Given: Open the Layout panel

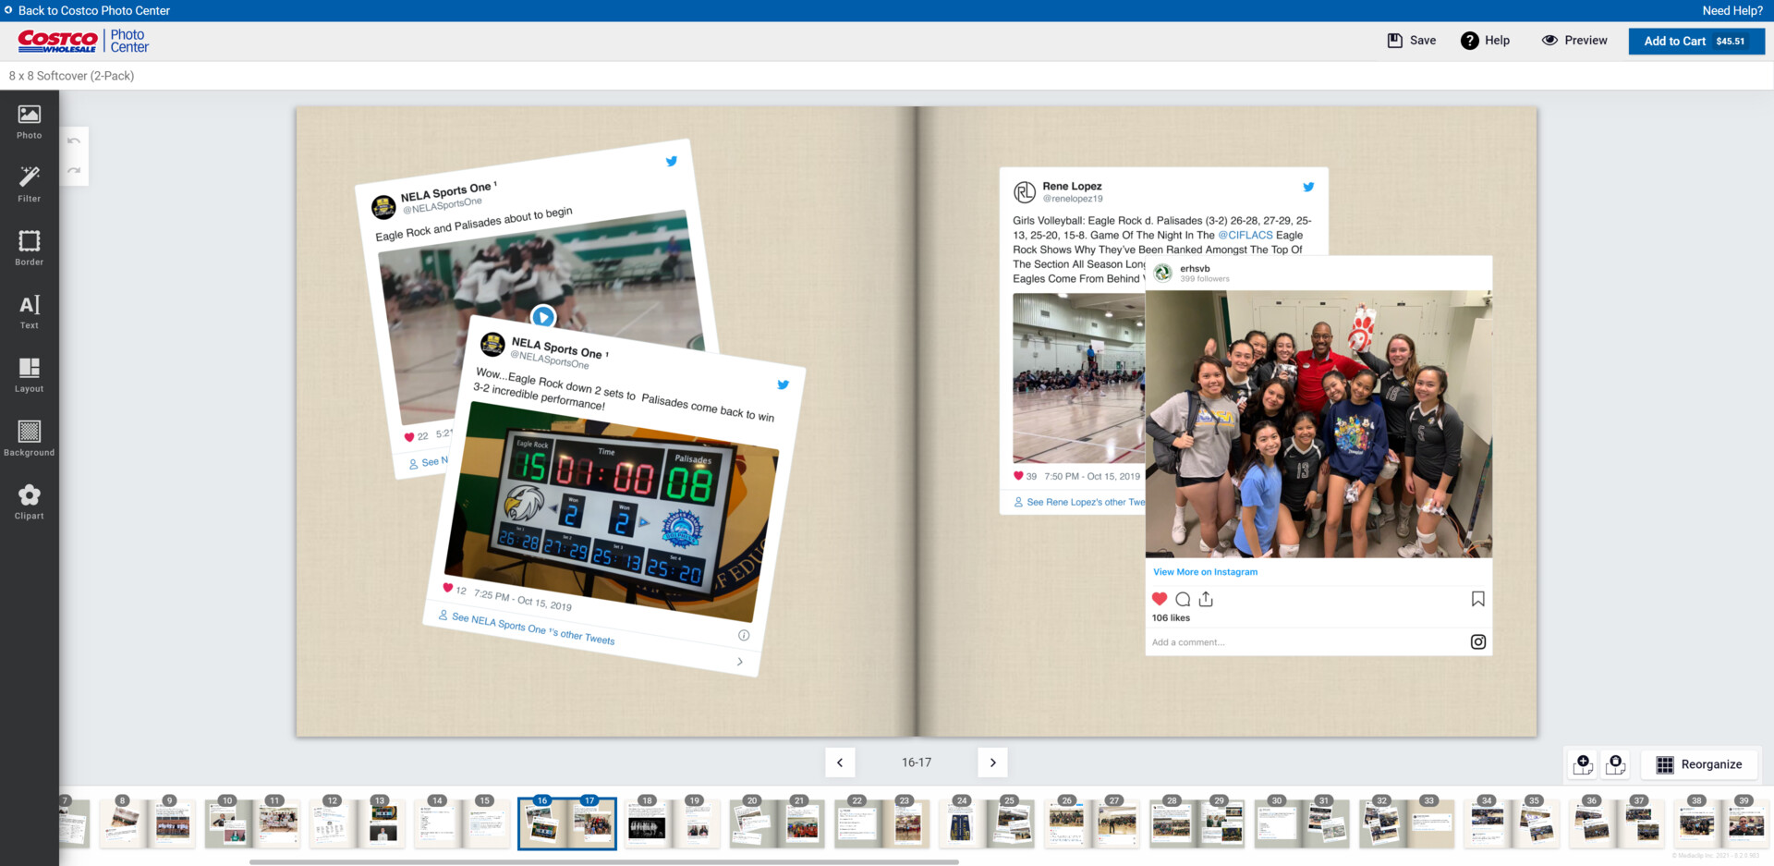Looking at the screenshot, I should (x=30, y=375).
